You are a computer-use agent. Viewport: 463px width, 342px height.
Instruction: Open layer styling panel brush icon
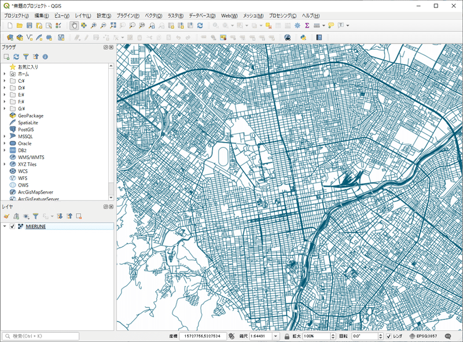6,217
